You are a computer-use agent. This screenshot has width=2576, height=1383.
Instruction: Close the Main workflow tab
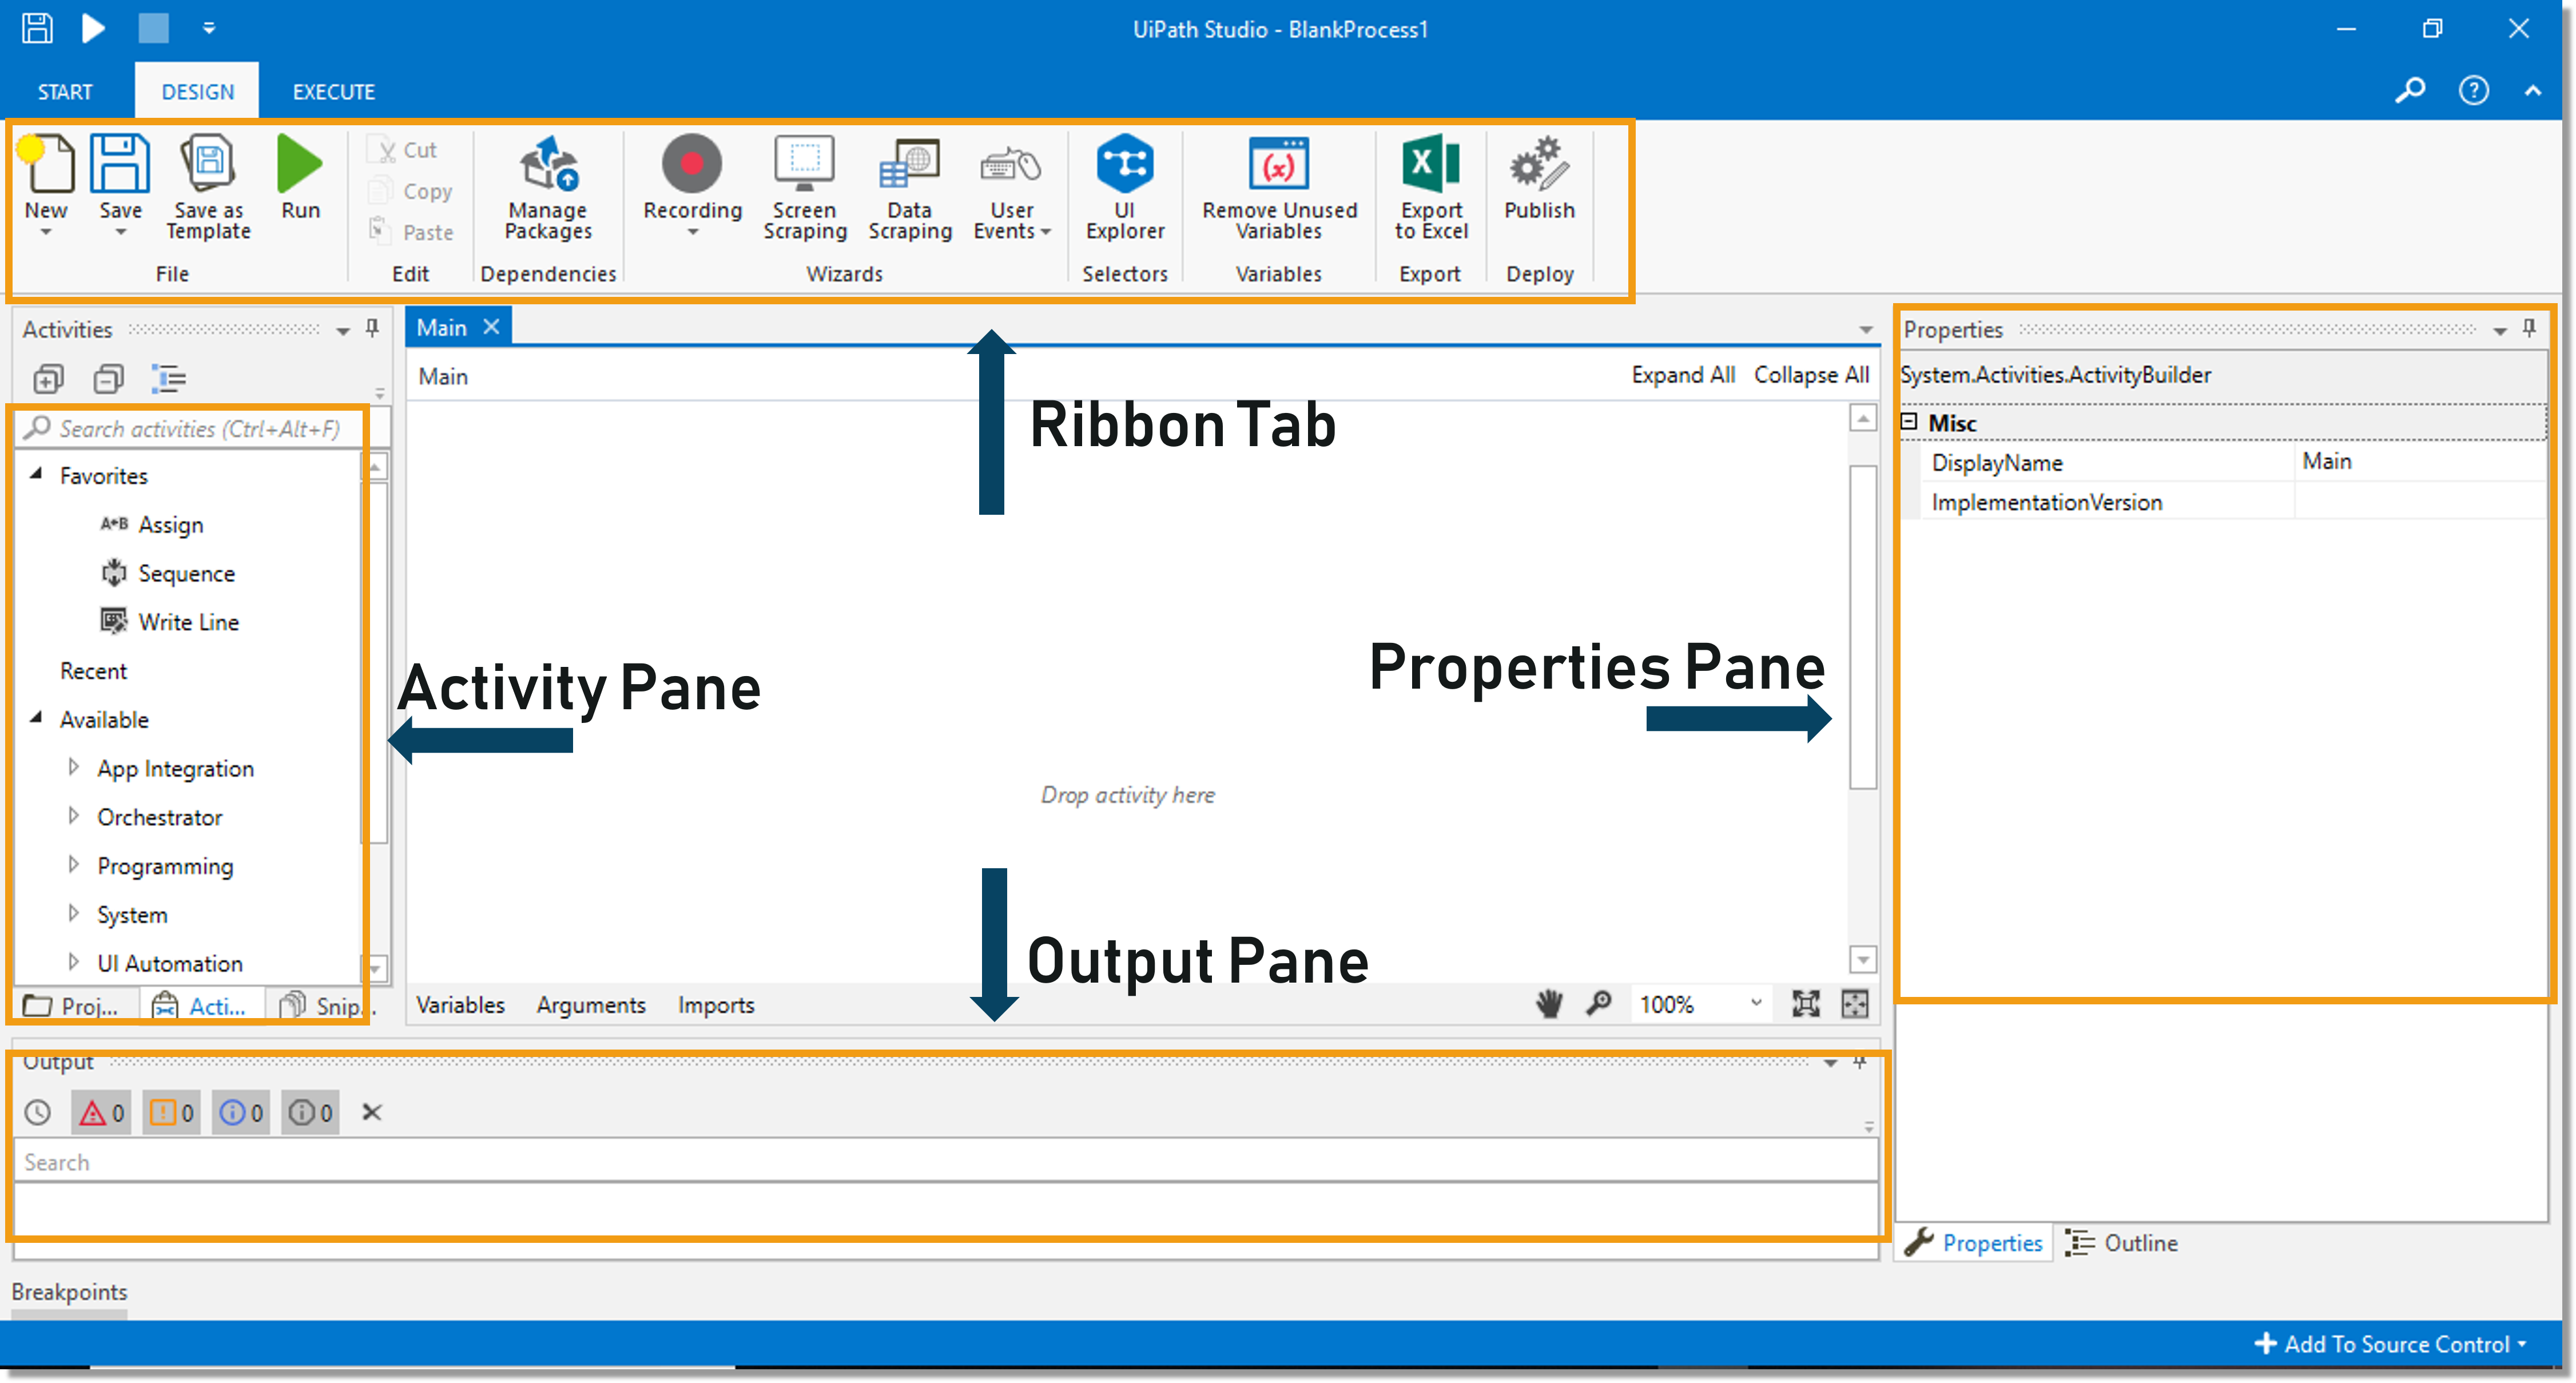tap(491, 327)
